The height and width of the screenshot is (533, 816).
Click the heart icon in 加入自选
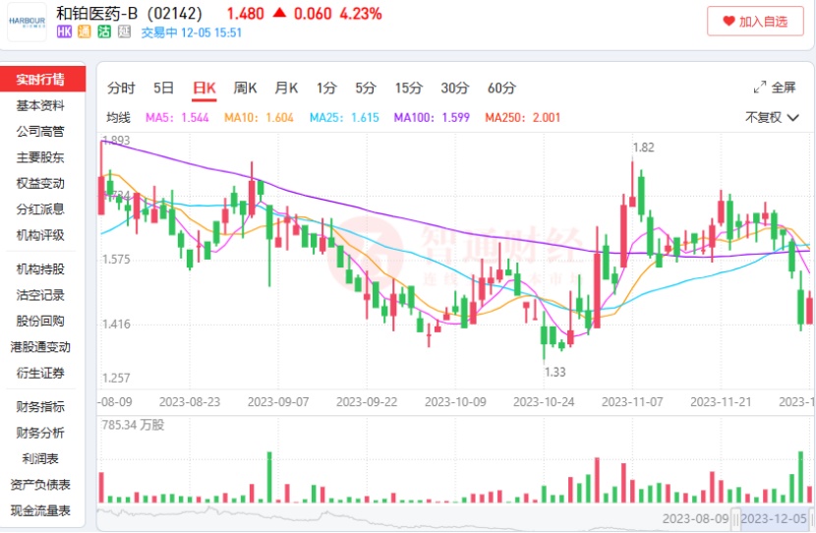pos(729,21)
